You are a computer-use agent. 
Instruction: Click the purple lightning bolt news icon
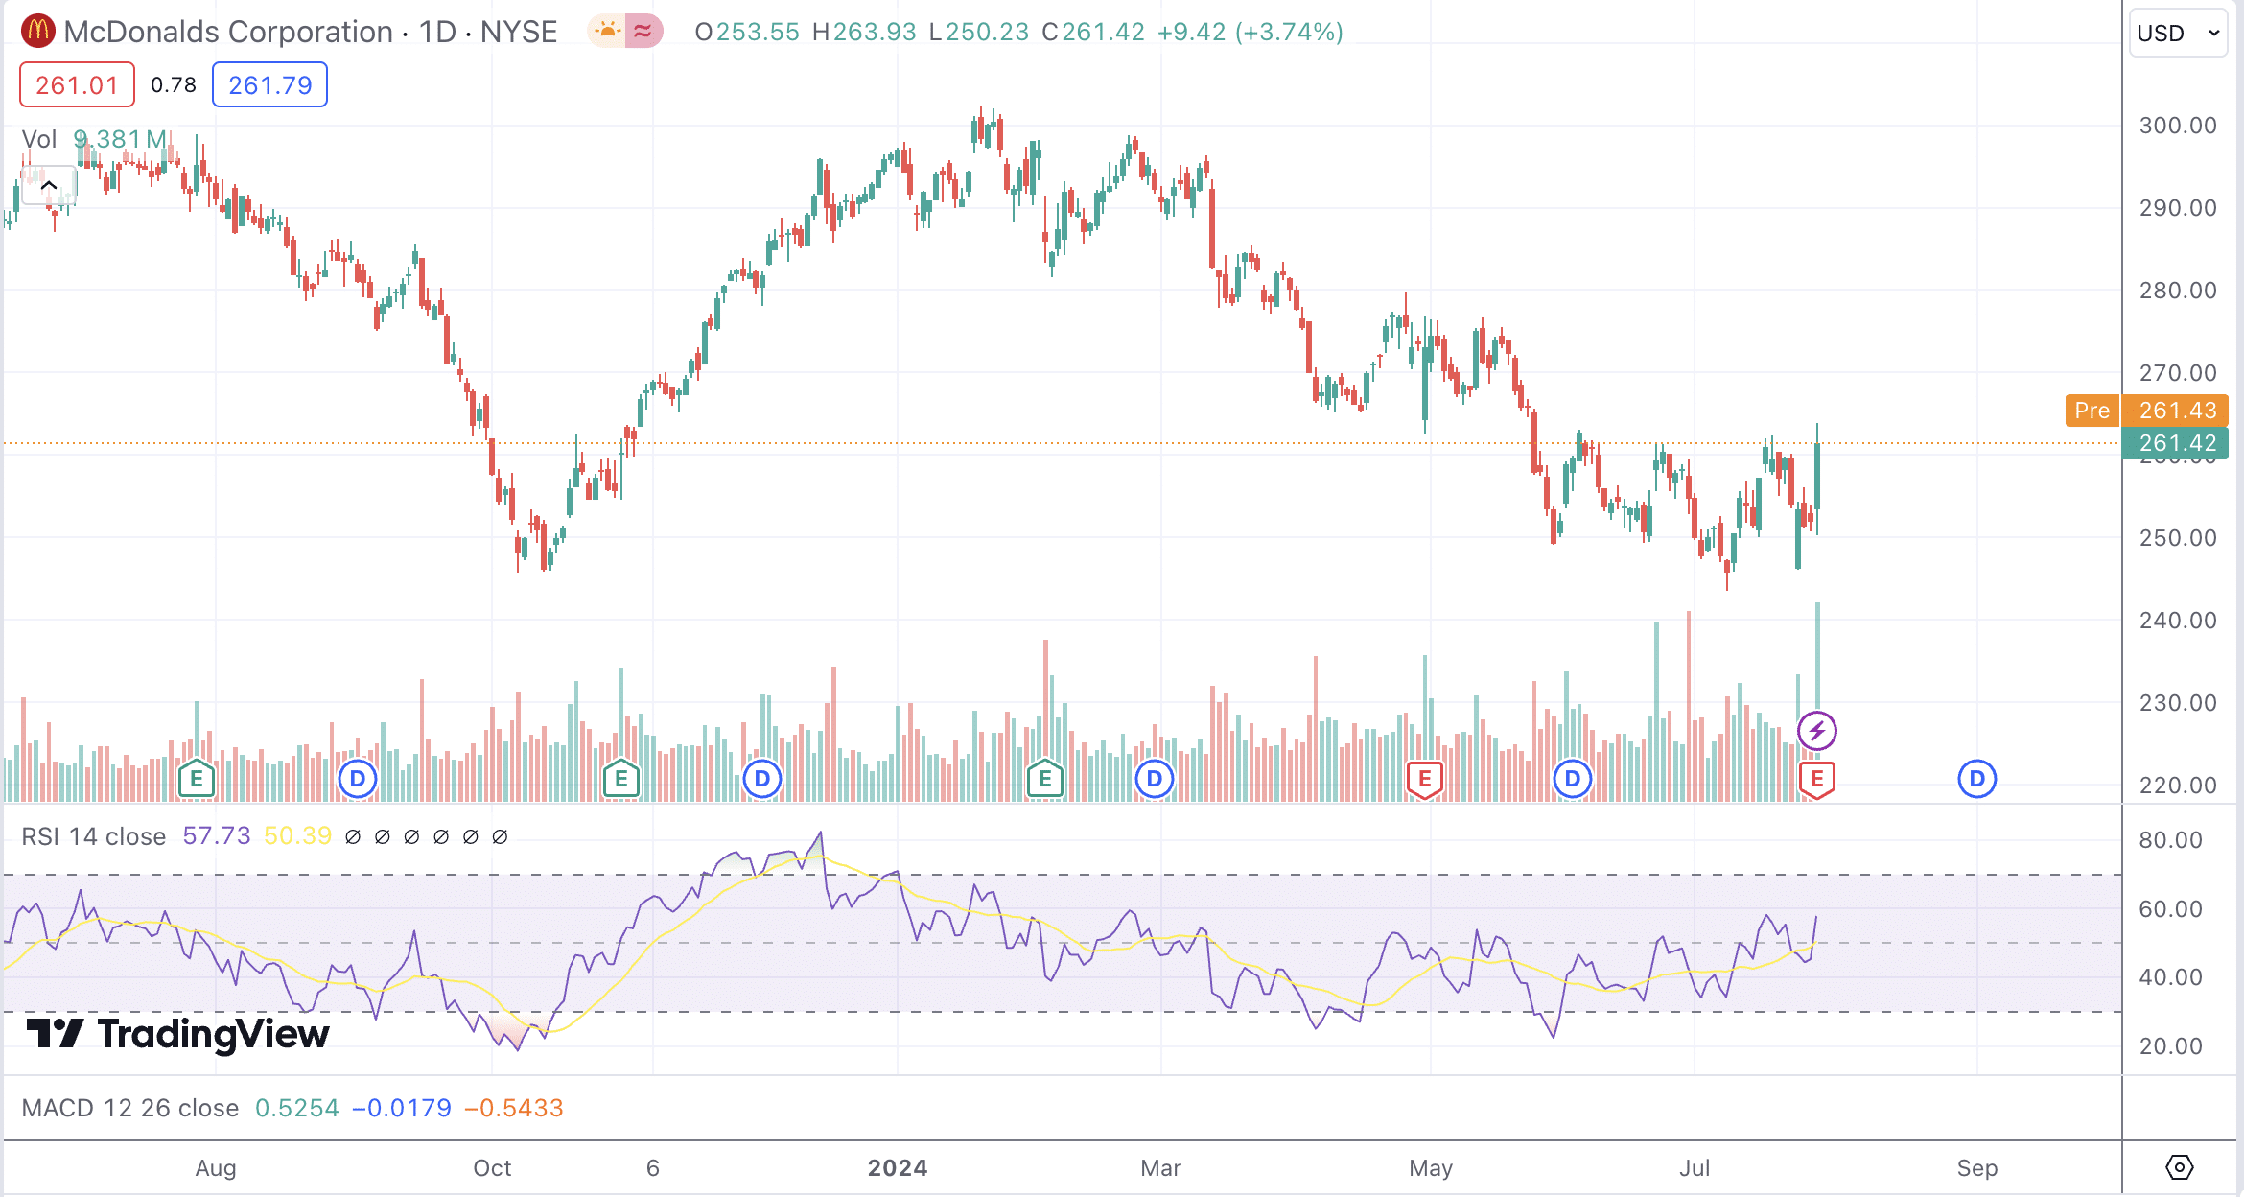[1816, 732]
